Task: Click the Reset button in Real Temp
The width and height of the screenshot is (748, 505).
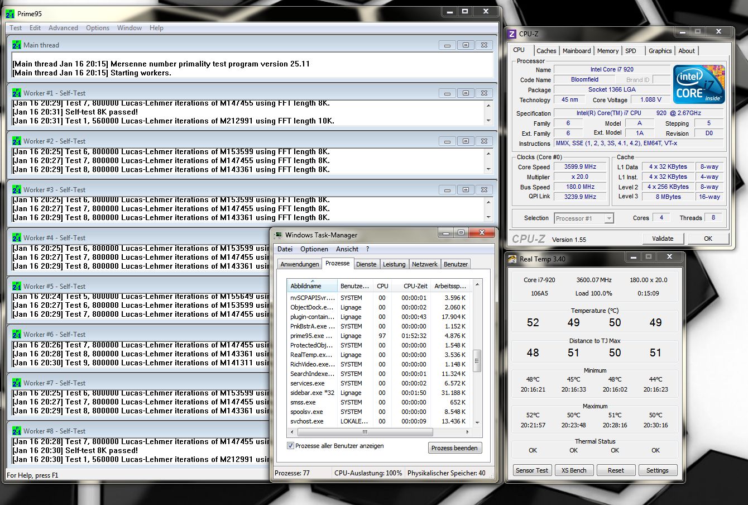Action: pyautogui.click(x=616, y=470)
